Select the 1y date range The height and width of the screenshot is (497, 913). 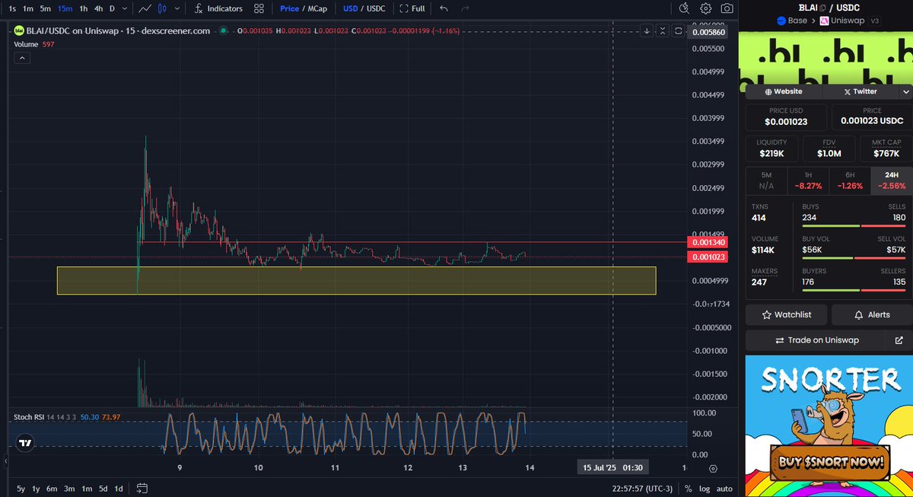[x=36, y=489]
